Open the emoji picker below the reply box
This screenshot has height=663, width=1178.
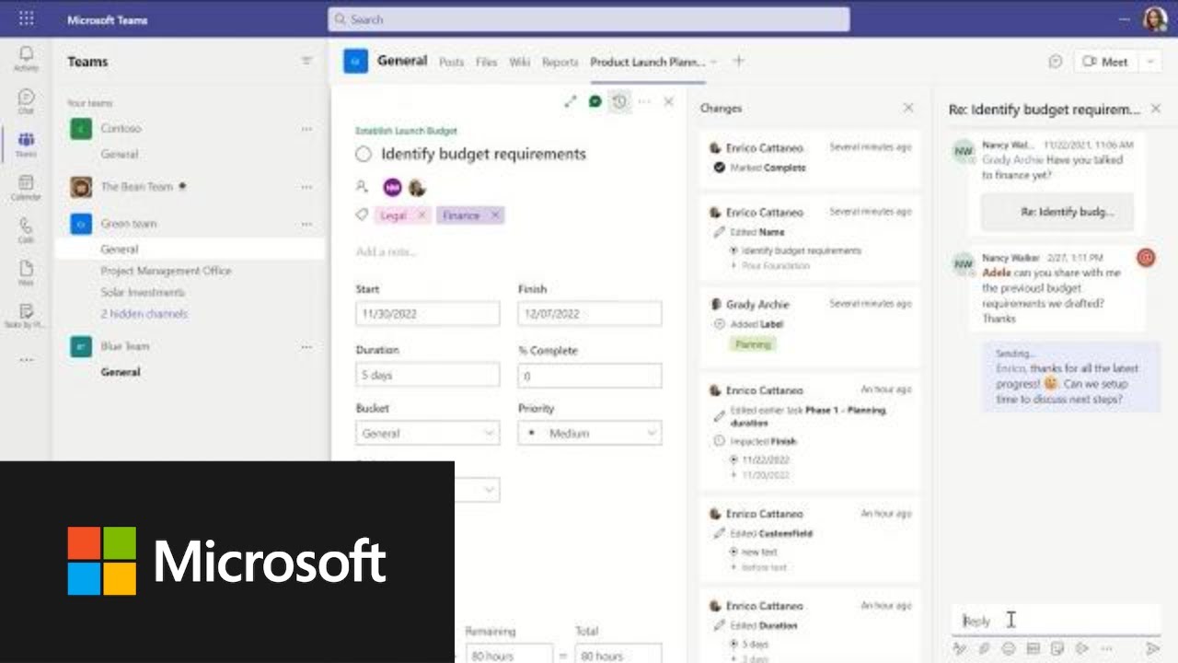(x=1009, y=648)
